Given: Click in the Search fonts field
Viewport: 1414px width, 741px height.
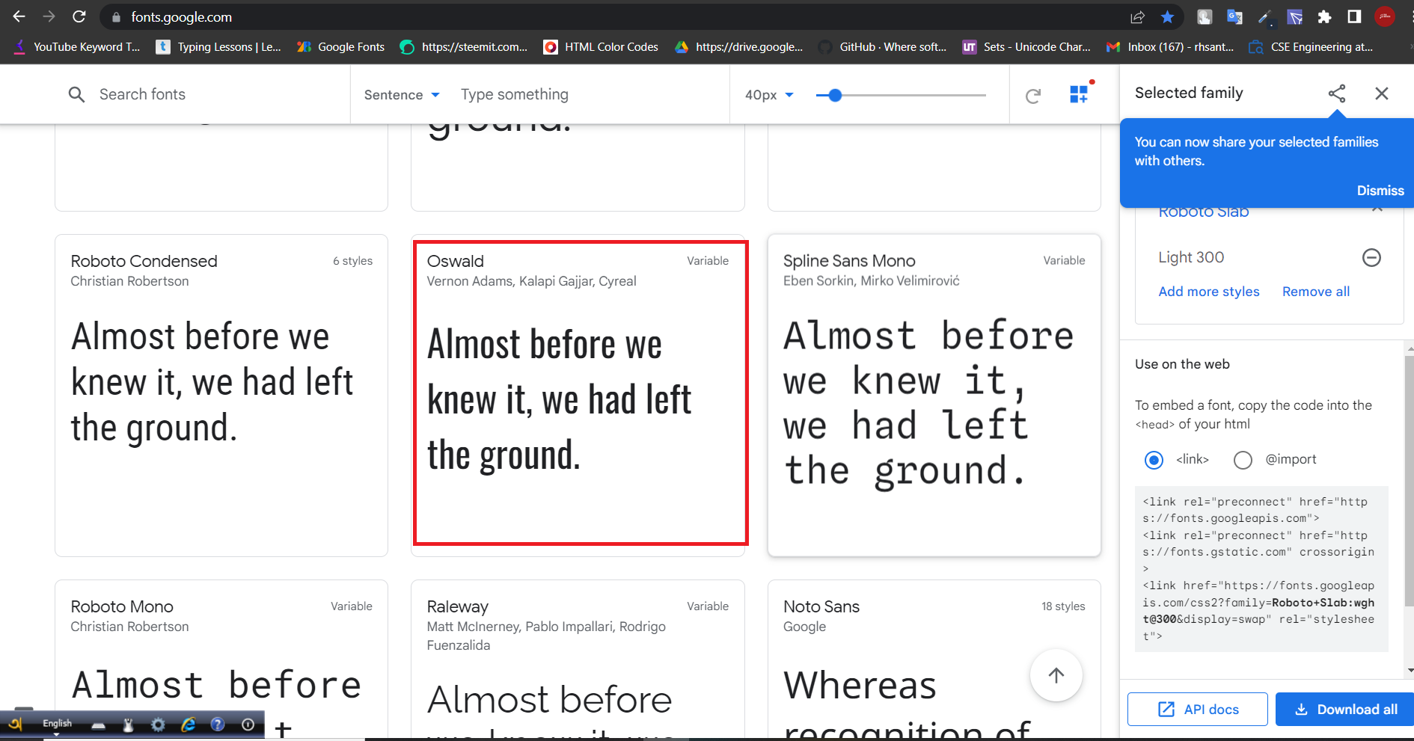Looking at the screenshot, I should (202, 94).
